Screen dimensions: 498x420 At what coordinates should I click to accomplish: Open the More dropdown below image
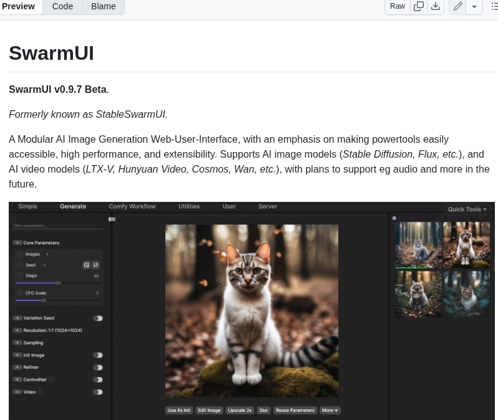tap(330, 410)
